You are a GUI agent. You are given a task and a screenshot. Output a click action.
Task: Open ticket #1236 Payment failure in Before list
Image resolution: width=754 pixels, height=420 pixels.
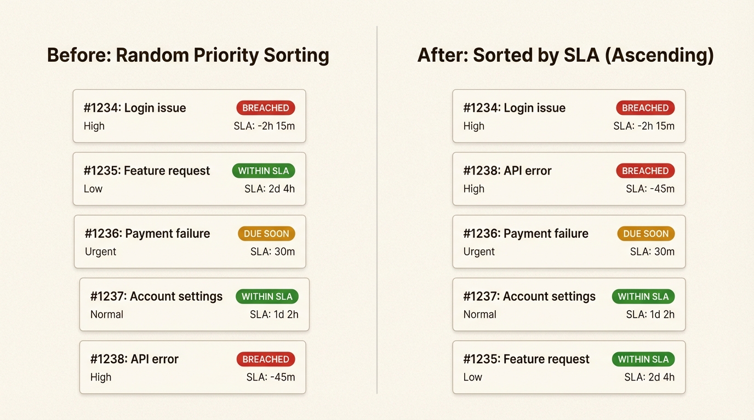pyautogui.click(x=147, y=234)
